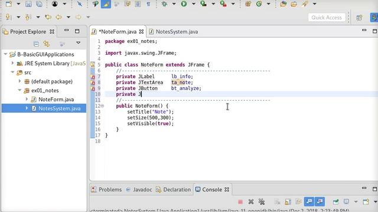Collapse the src folder
This screenshot has height=212, width=378.
tap(12, 72)
